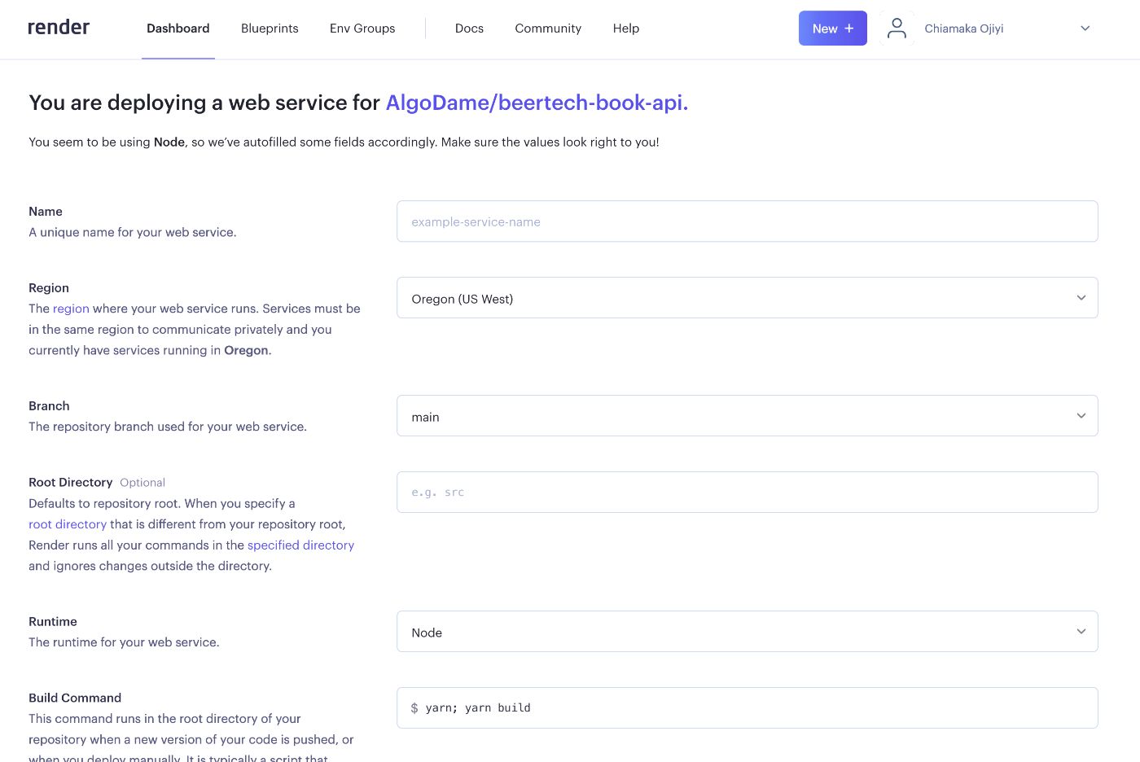The width and height of the screenshot is (1140, 762).
Task: Click the chevron on the Region dropdown
Action: [1081, 297]
